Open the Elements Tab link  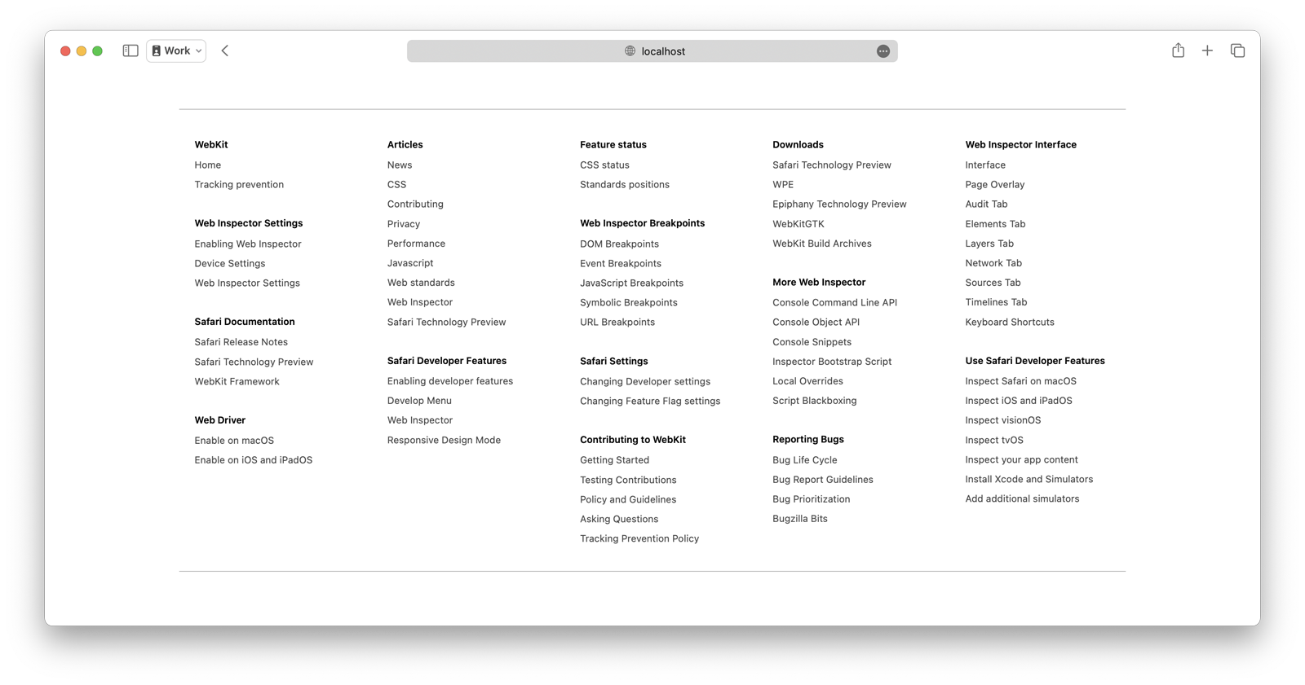(x=995, y=224)
